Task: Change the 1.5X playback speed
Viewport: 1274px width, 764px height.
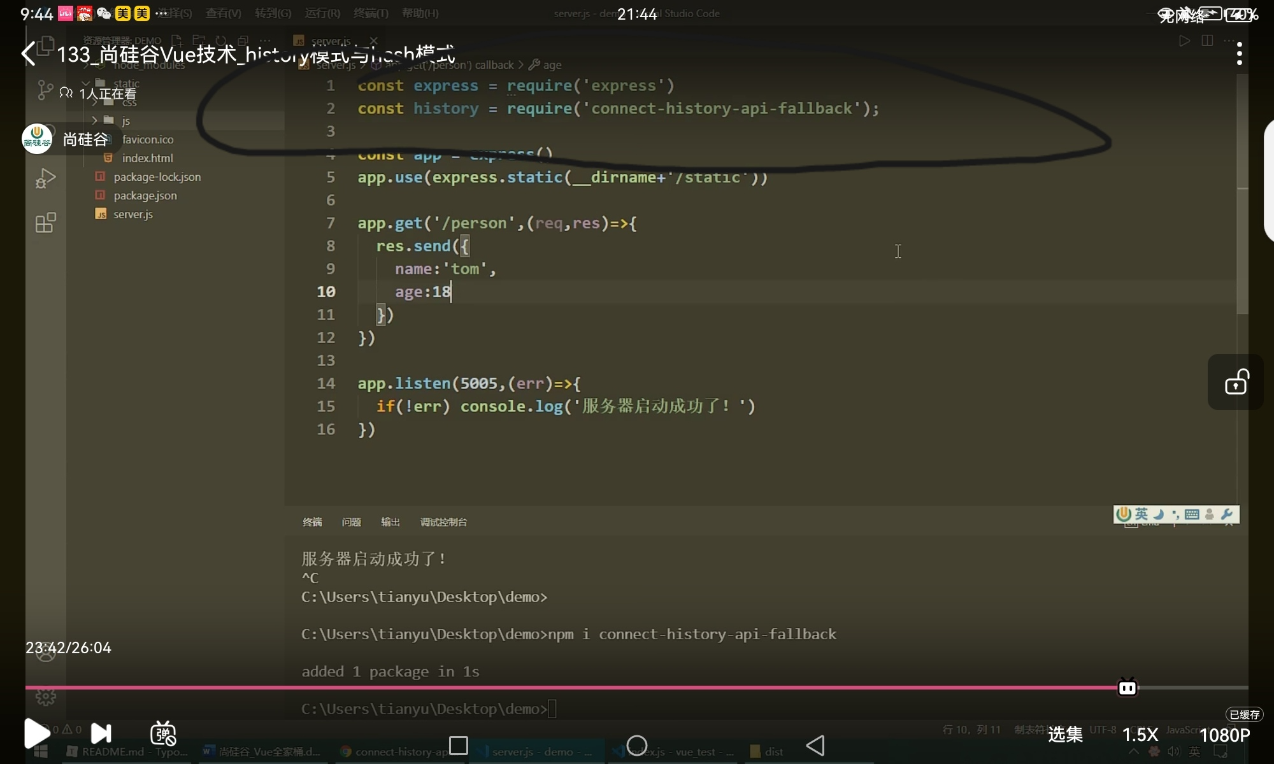Action: pyautogui.click(x=1140, y=735)
